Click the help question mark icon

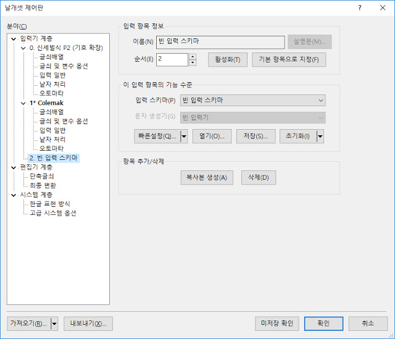360,8
